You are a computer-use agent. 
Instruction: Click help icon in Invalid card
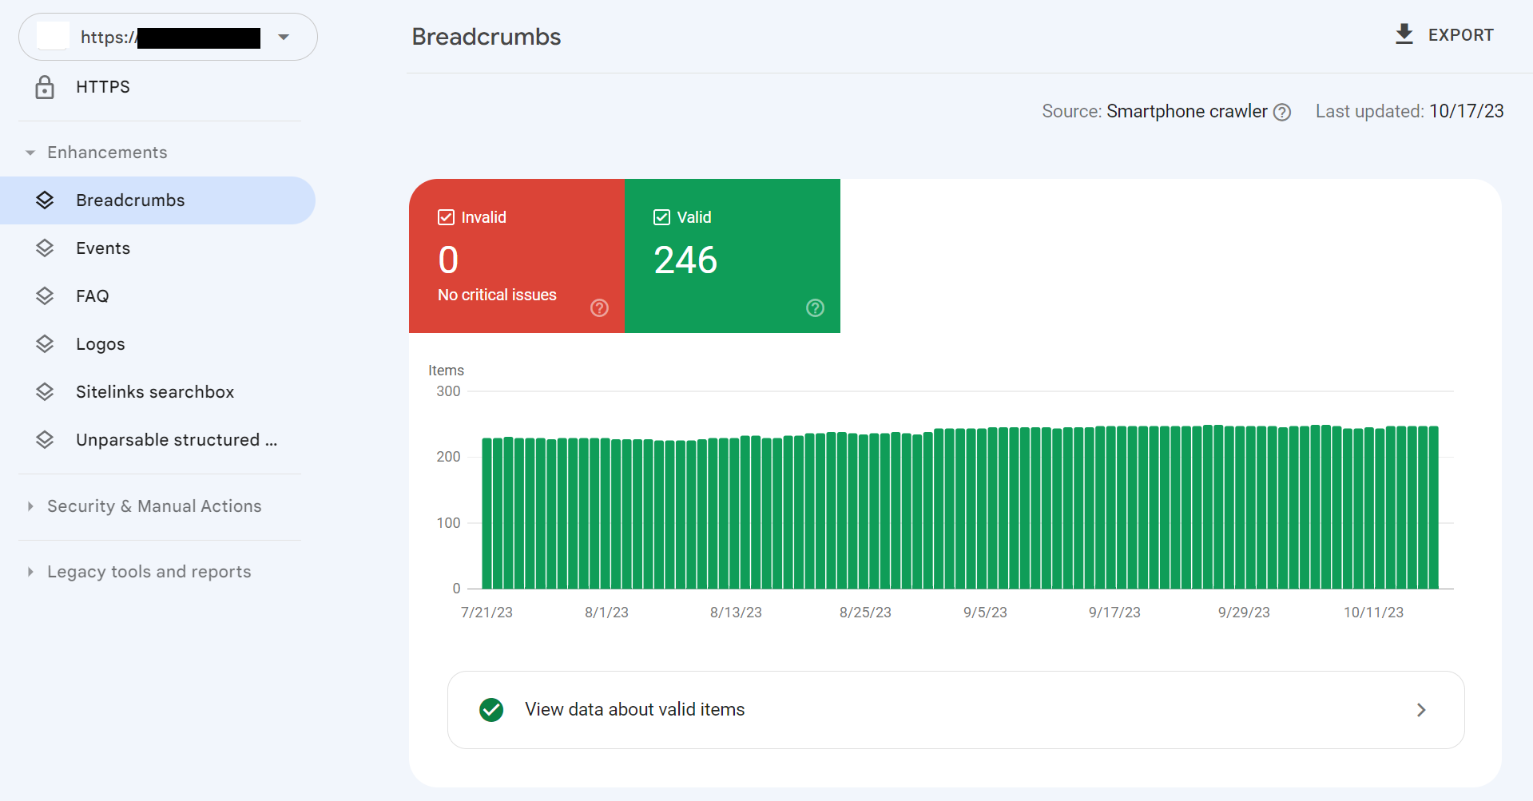pos(599,308)
